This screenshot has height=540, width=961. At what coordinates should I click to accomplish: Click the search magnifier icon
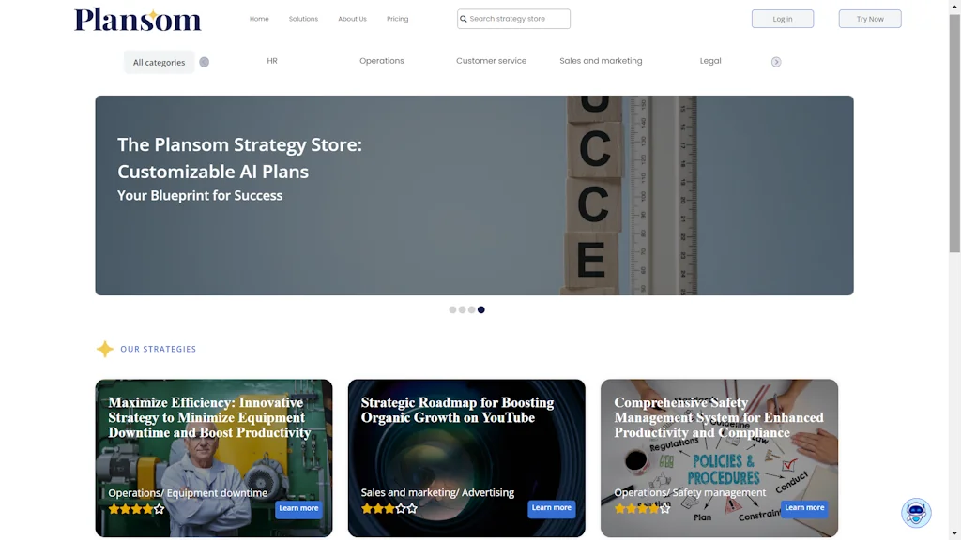(x=464, y=19)
